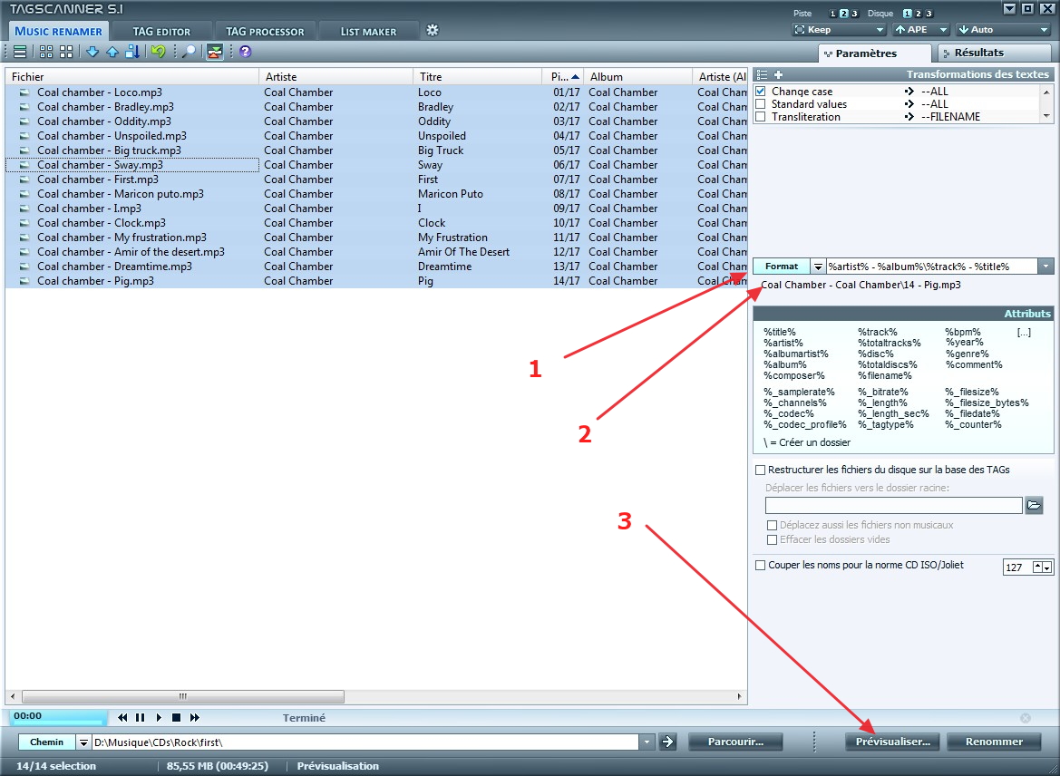Click the root folder path input field
Viewport: 1060px width, 776px height.
894,505
